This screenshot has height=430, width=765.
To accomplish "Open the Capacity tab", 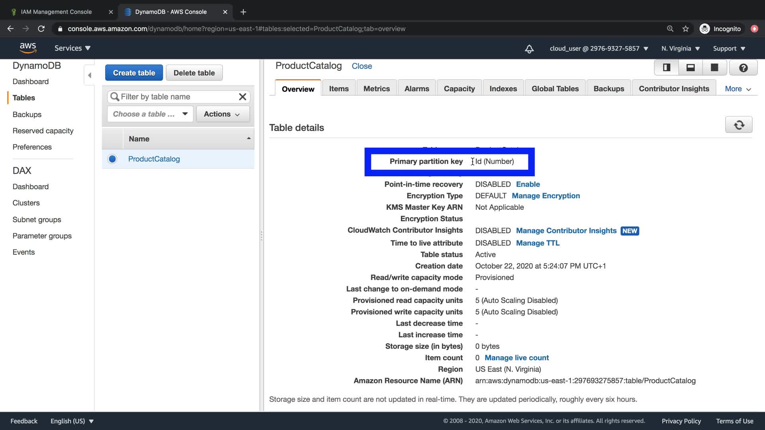I will pyautogui.click(x=459, y=89).
